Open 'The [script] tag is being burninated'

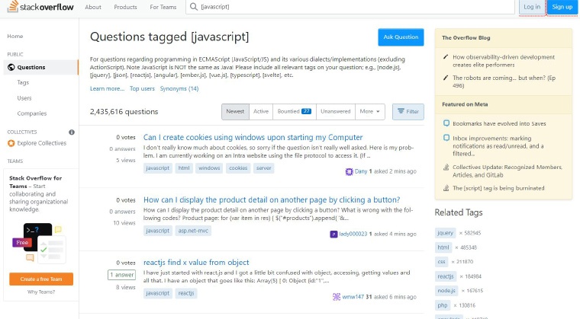[x=498, y=188]
